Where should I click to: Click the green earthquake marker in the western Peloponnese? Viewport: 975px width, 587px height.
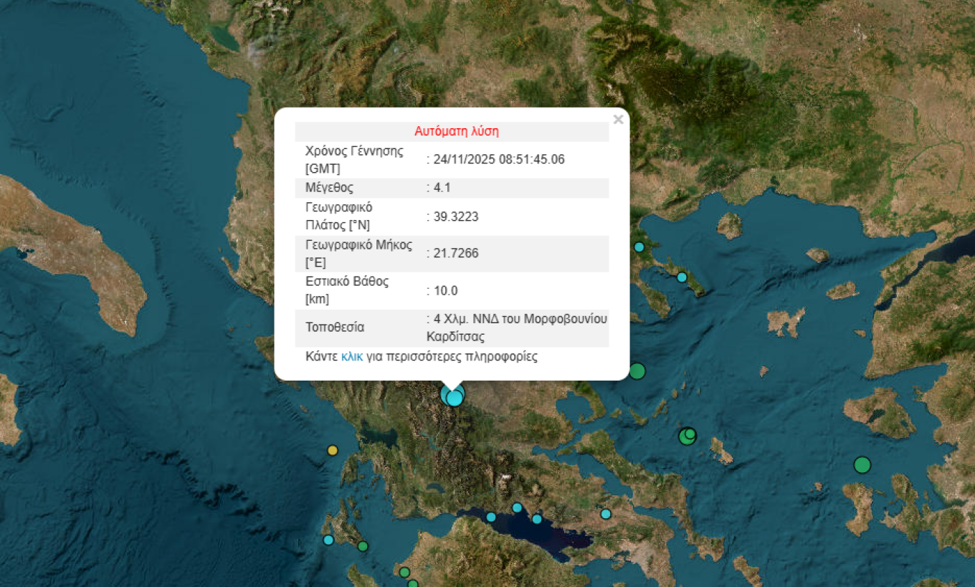click(404, 572)
